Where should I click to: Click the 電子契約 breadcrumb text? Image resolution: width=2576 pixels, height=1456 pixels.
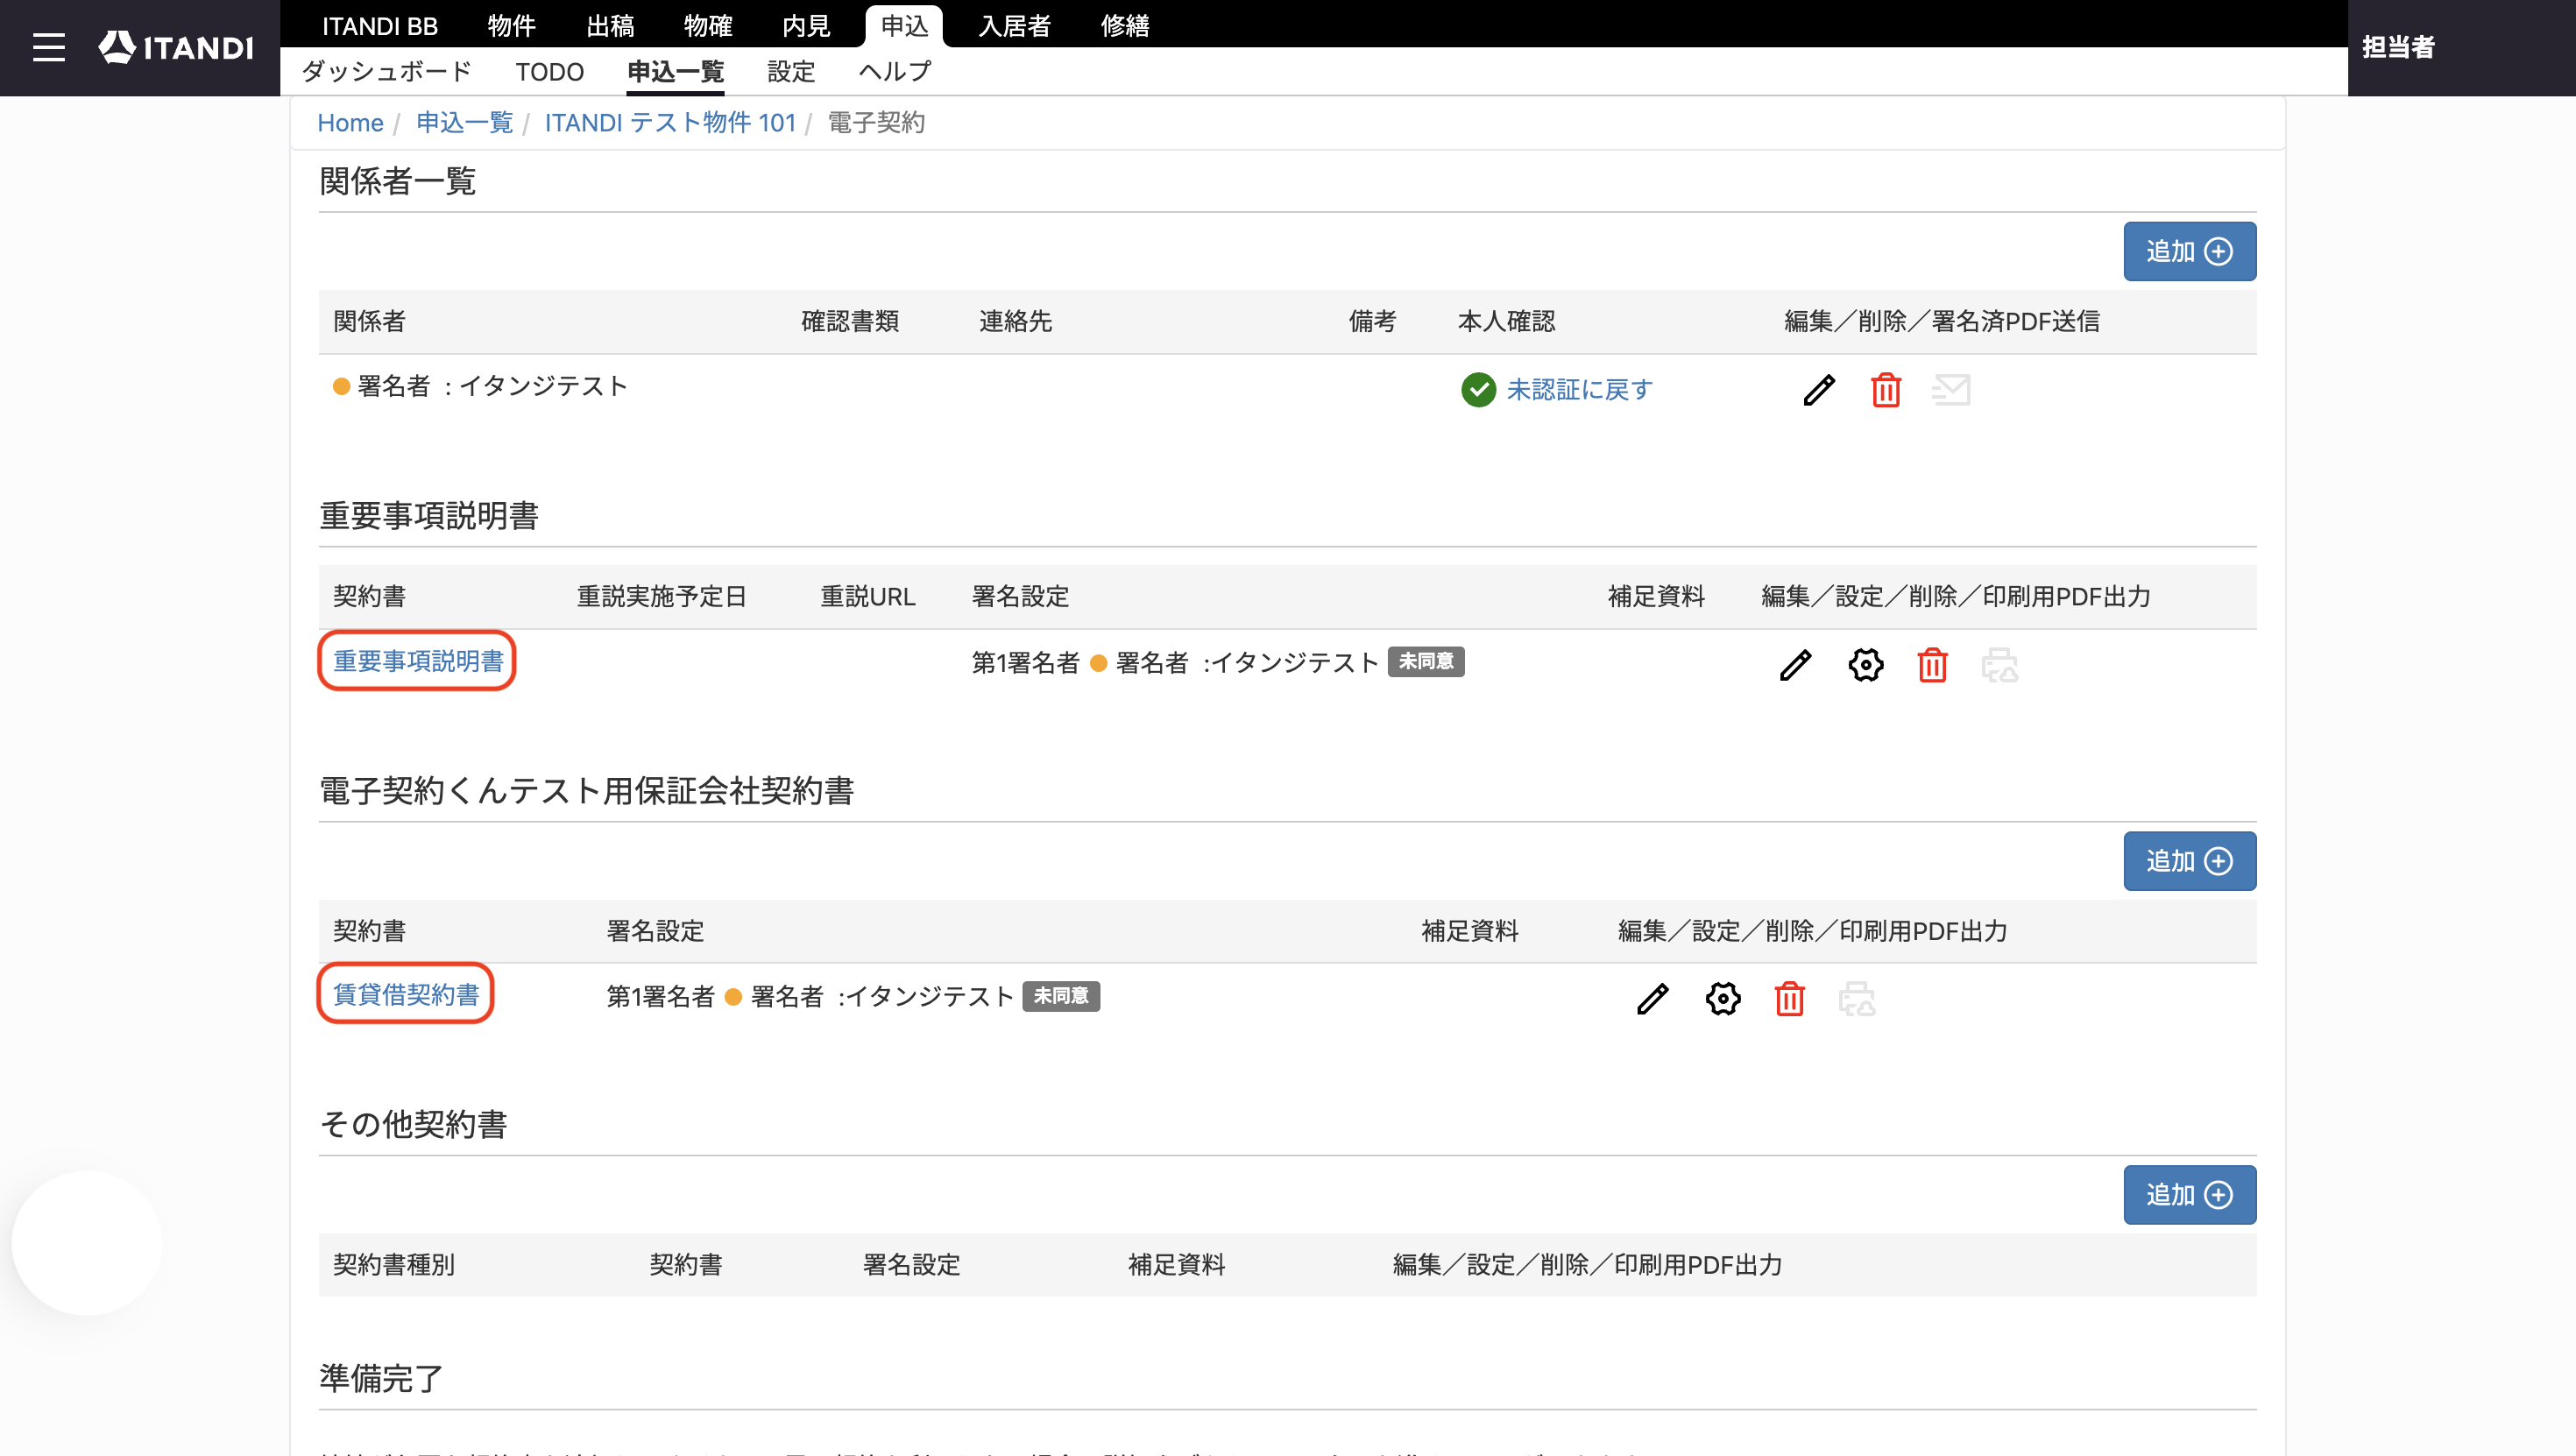[x=876, y=123]
